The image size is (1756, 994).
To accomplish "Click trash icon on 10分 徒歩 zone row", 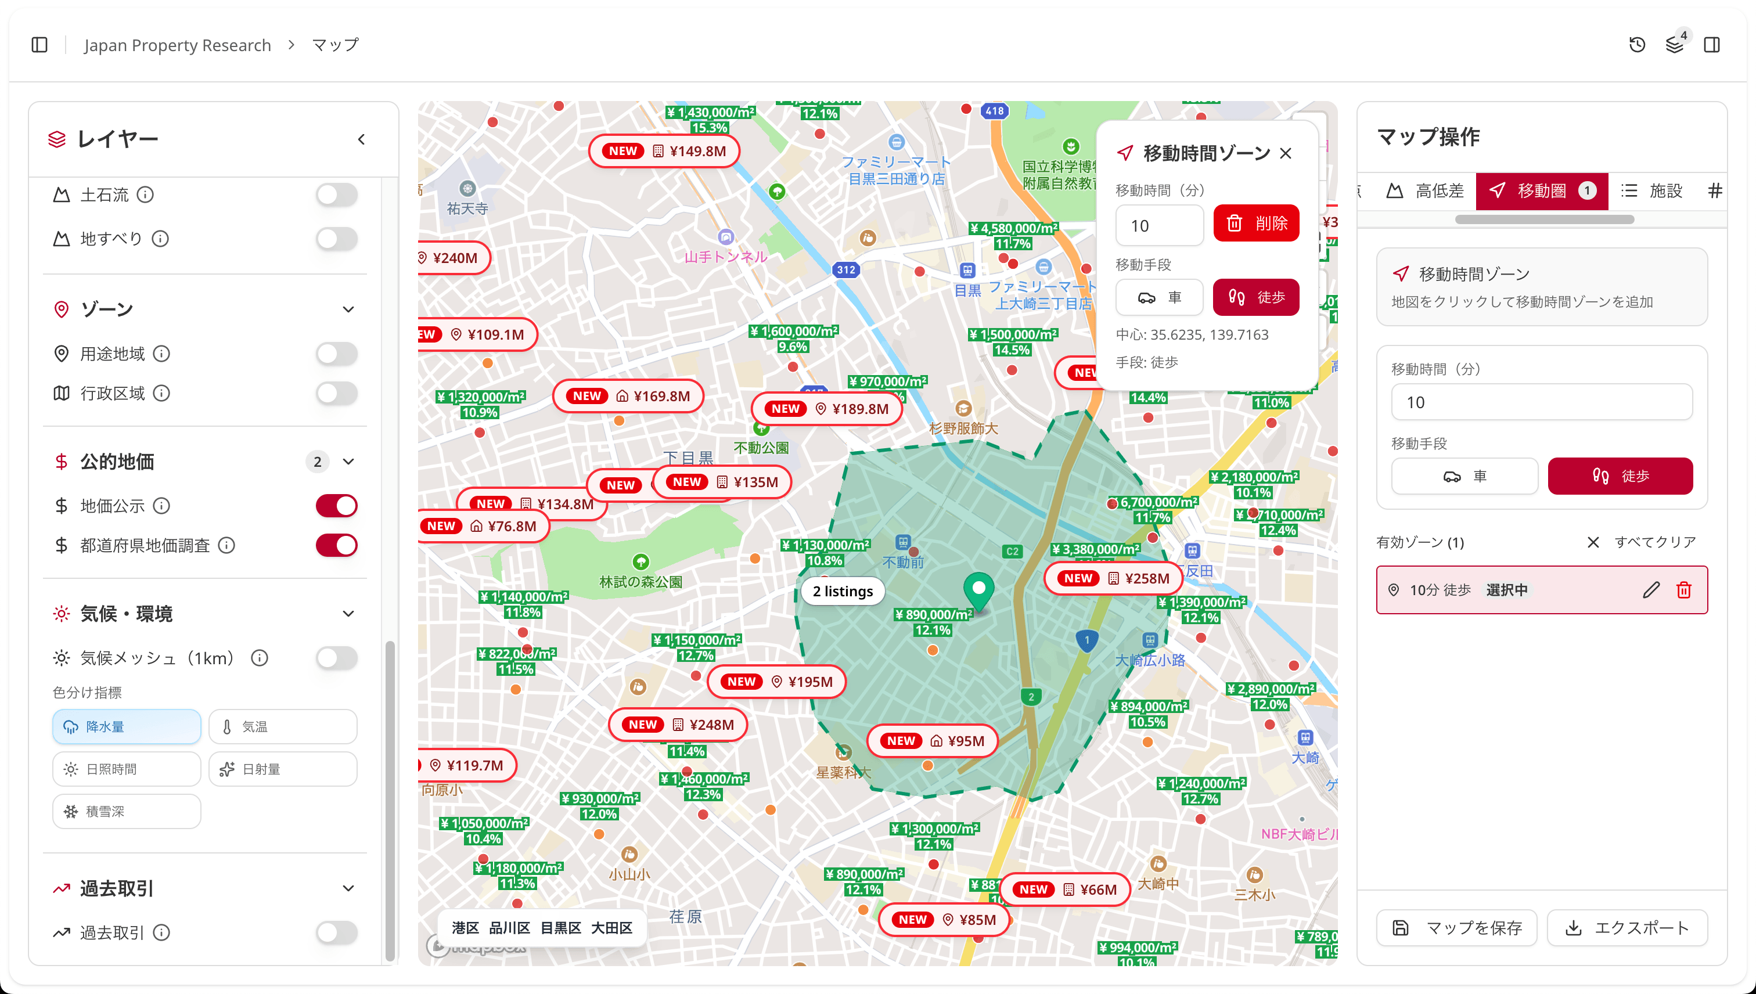I will (x=1683, y=590).
